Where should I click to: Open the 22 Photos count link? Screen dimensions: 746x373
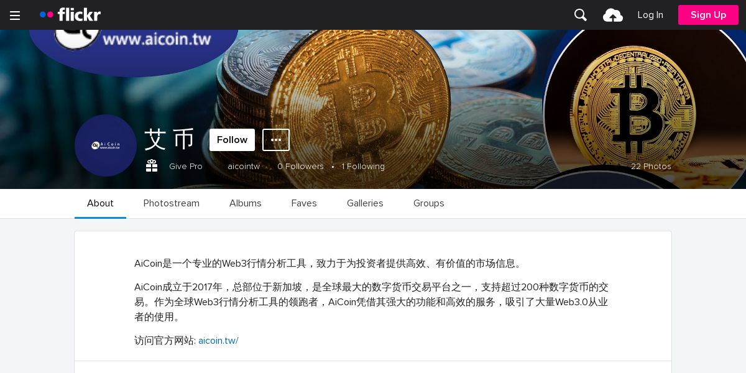click(x=651, y=167)
